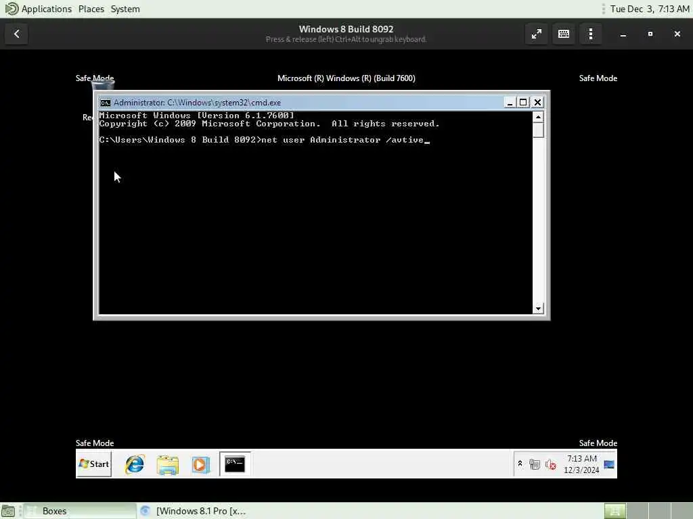Click the cmd scrollbar up arrow

click(x=538, y=117)
